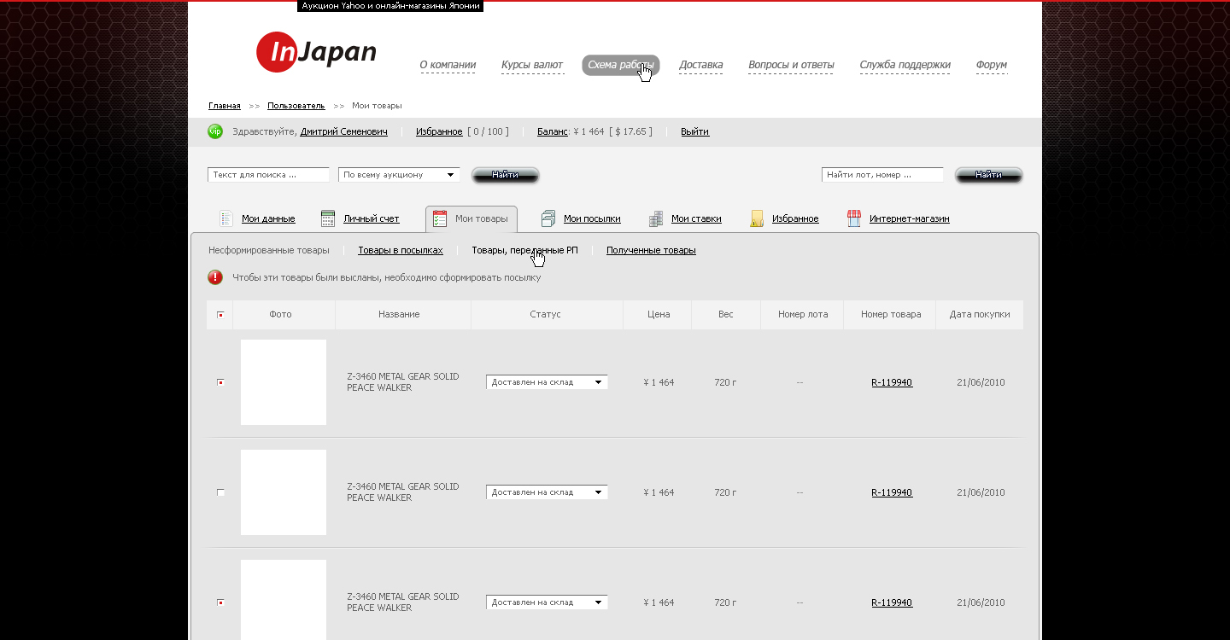The height and width of the screenshot is (640, 1230).
Task: Check the second item's checkbox
Action: click(x=220, y=492)
